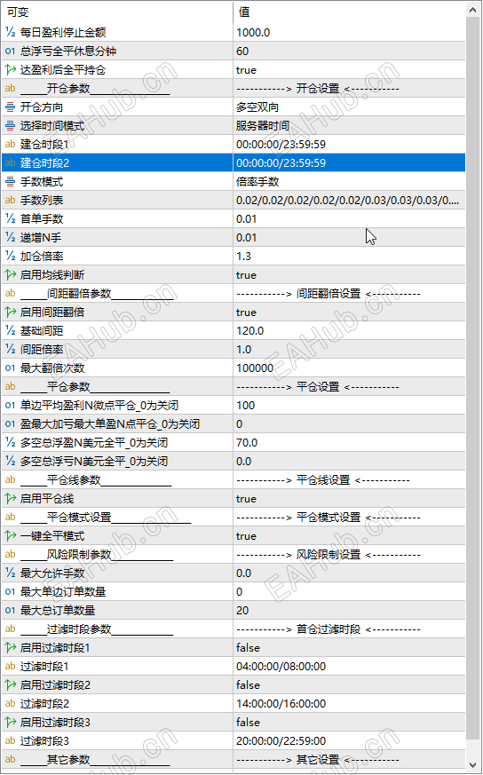Click the bool icon beside 达盈利后全平持仓
483x775 pixels.
tap(10, 70)
